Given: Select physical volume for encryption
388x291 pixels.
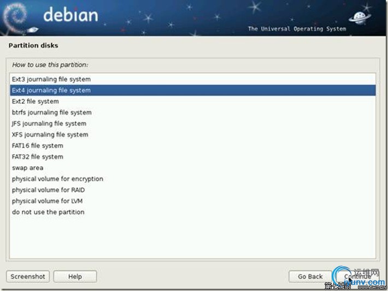Looking at the screenshot, I should [x=193, y=179].
